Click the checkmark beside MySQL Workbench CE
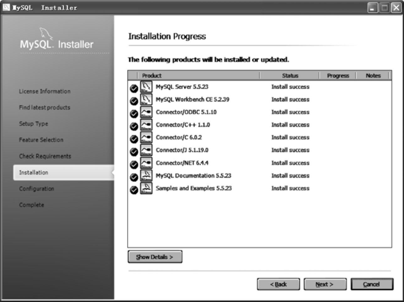The height and width of the screenshot is (302, 404). tap(134, 101)
